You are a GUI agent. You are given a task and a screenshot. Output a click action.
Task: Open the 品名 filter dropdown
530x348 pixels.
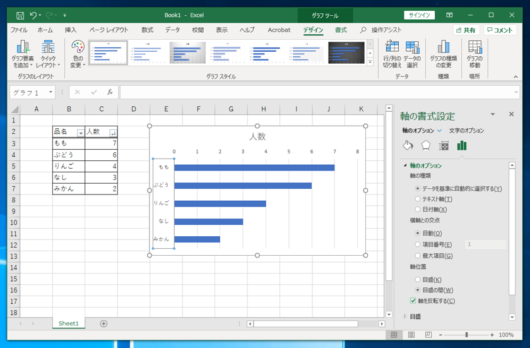pyautogui.click(x=81, y=133)
